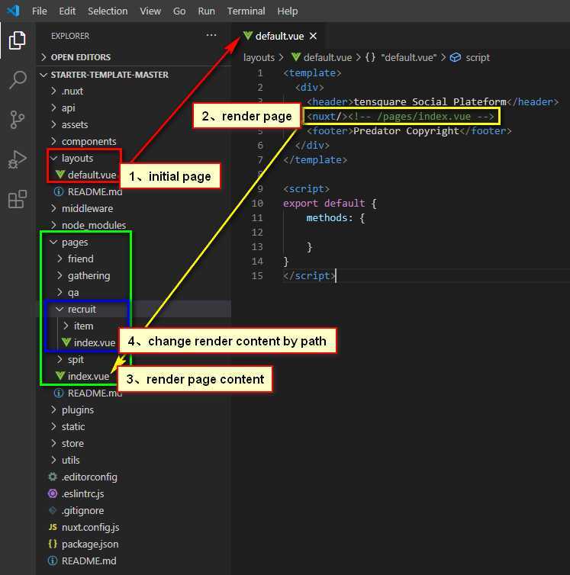This screenshot has width=570, height=575.
Task: Click the VS Code logo icon
Action: 13,11
